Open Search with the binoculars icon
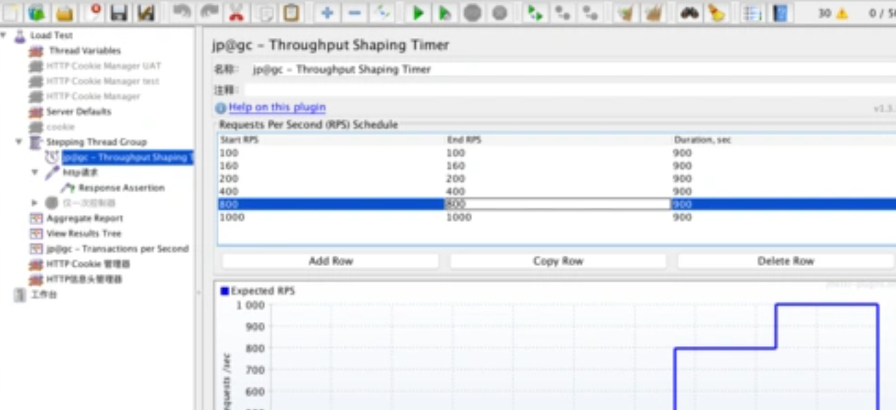 [x=689, y=12]
